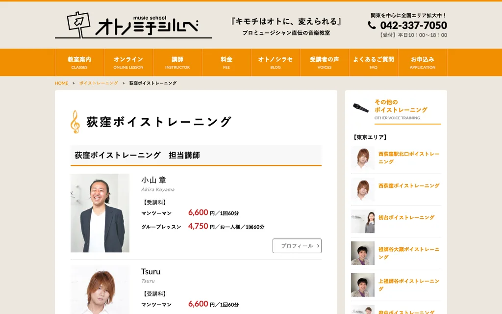Open the よくあるご質問 FAQ menu
The image size is (502, 314).
pyautogui.click(x=373, y=62)
